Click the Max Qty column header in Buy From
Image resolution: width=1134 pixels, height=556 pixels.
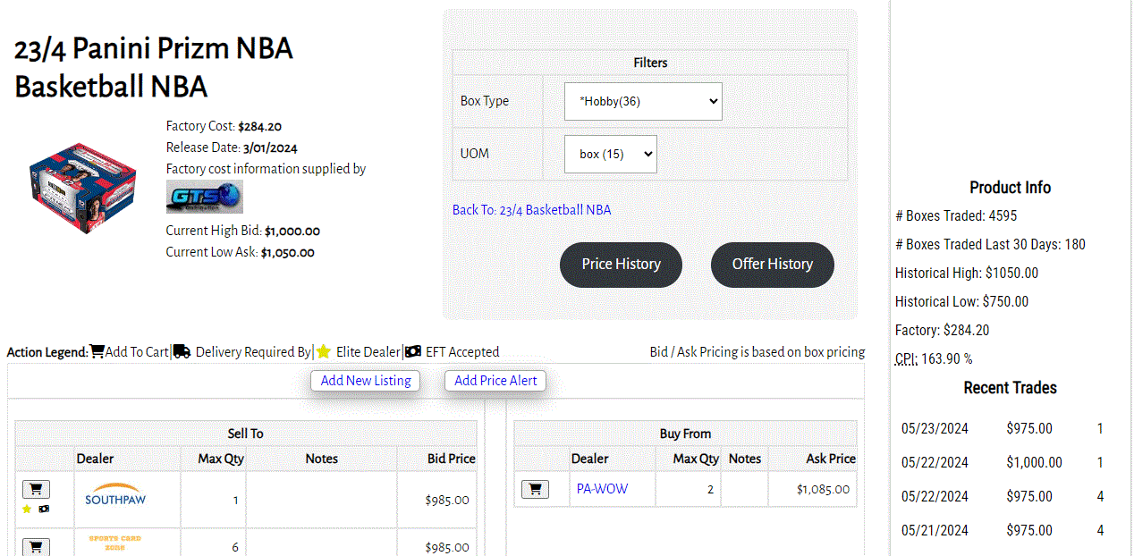[x=696, y=459]
